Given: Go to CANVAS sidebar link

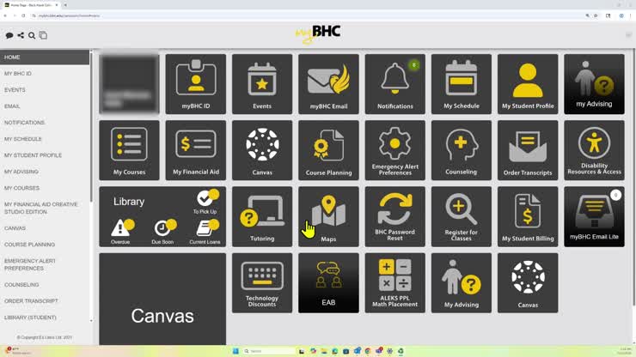Looking at the screenshot, I should 15,228.
